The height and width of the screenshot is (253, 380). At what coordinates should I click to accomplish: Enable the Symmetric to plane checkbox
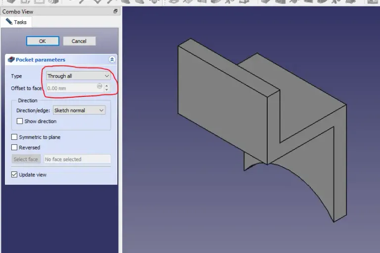14,137
